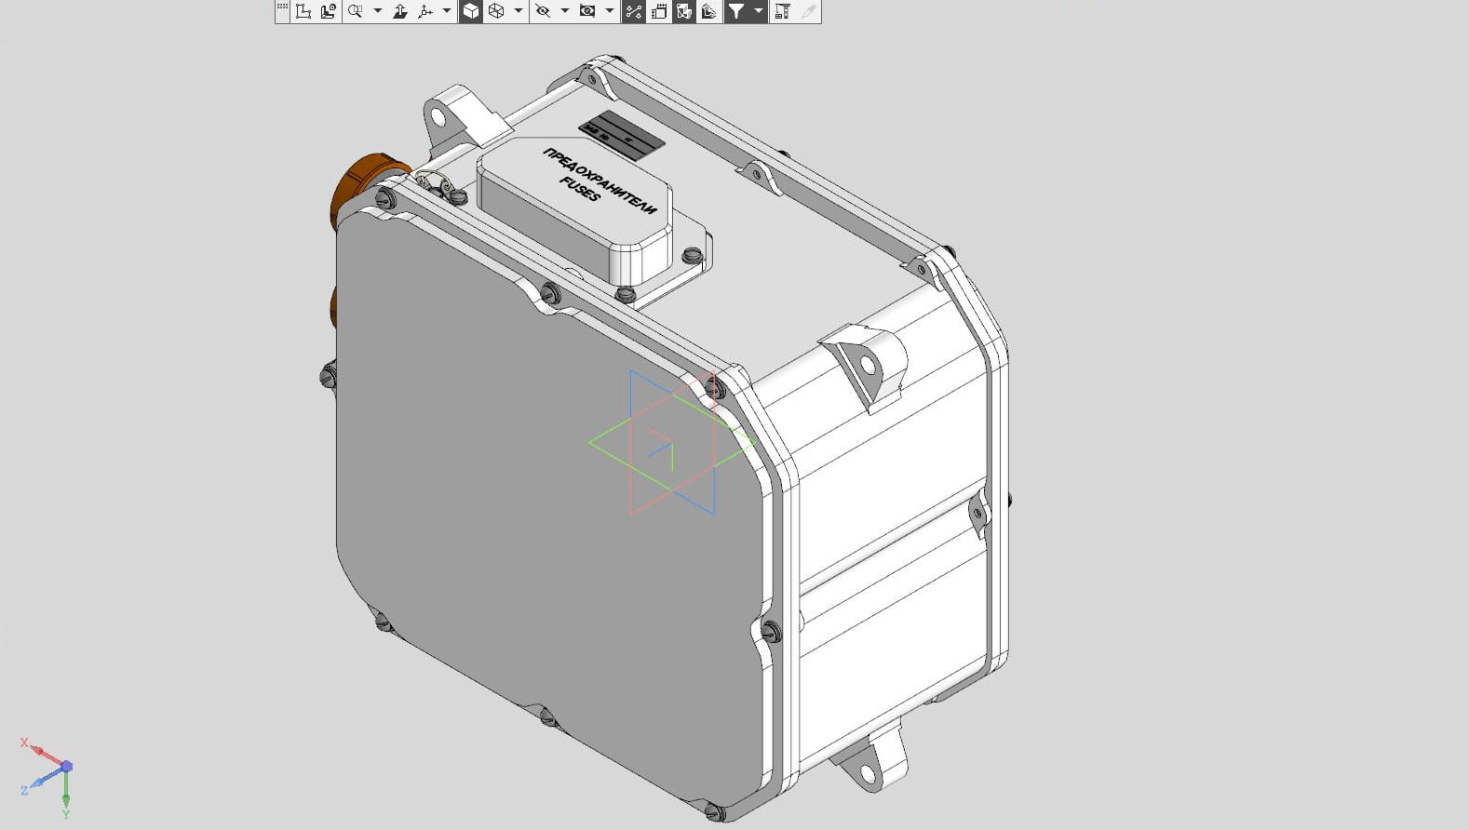
Task: Expand the display mode dropdown arrow
Action: tap(519, 11)
